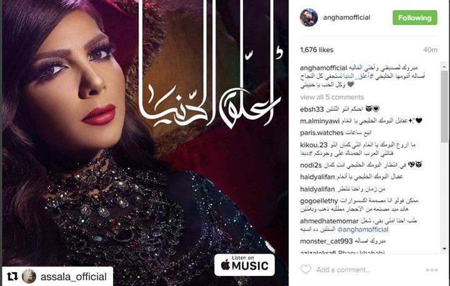Open ebsh33 commenter profile

pos(312,110)
